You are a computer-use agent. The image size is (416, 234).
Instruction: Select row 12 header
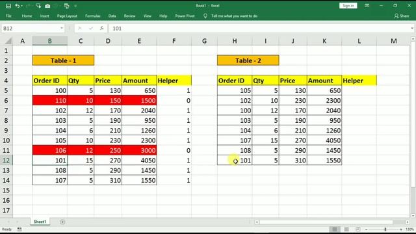6,161
